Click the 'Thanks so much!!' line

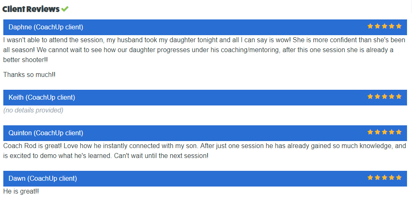coord(29,75)
